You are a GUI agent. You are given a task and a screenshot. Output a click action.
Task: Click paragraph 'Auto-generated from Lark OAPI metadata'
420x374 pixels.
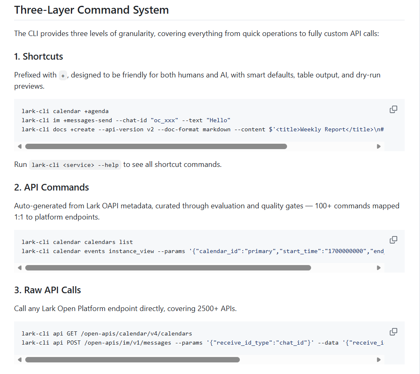[x=207, y=211]
